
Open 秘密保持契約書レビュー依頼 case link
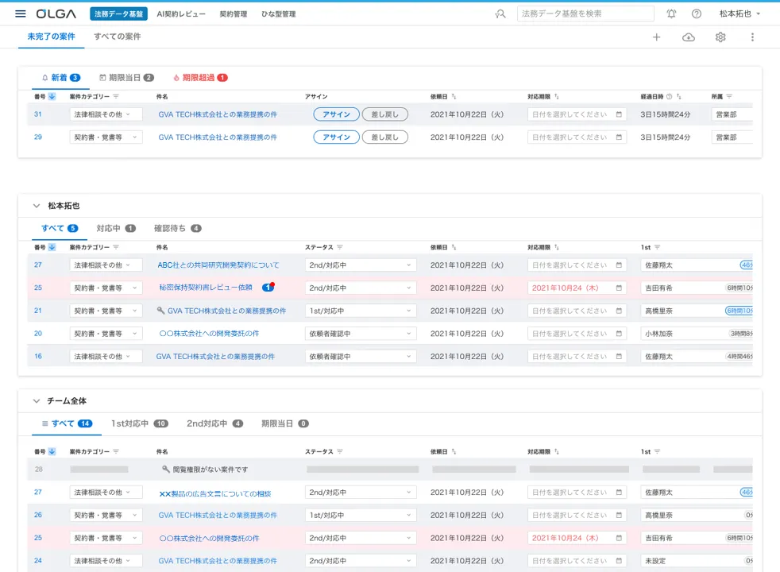206,288
